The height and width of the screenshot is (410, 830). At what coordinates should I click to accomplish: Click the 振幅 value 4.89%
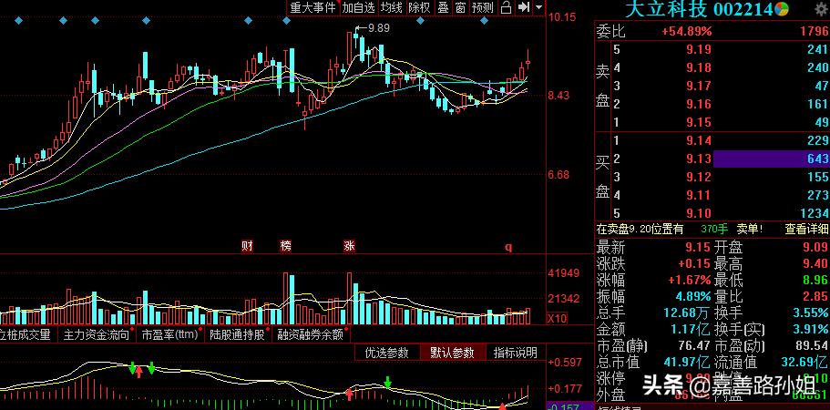pos(692,296)
